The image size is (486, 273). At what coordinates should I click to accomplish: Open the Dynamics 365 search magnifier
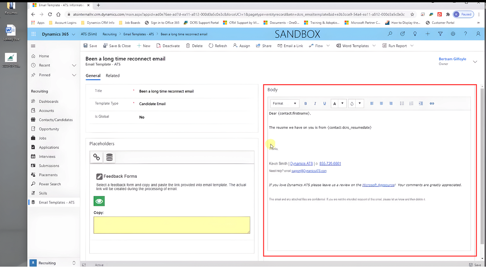pyautogui.click(x=390, y=34)
